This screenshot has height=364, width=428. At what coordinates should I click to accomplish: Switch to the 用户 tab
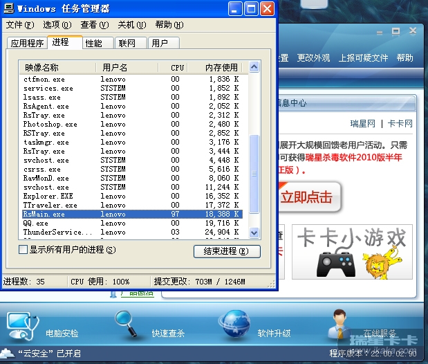tap(163, 43)
